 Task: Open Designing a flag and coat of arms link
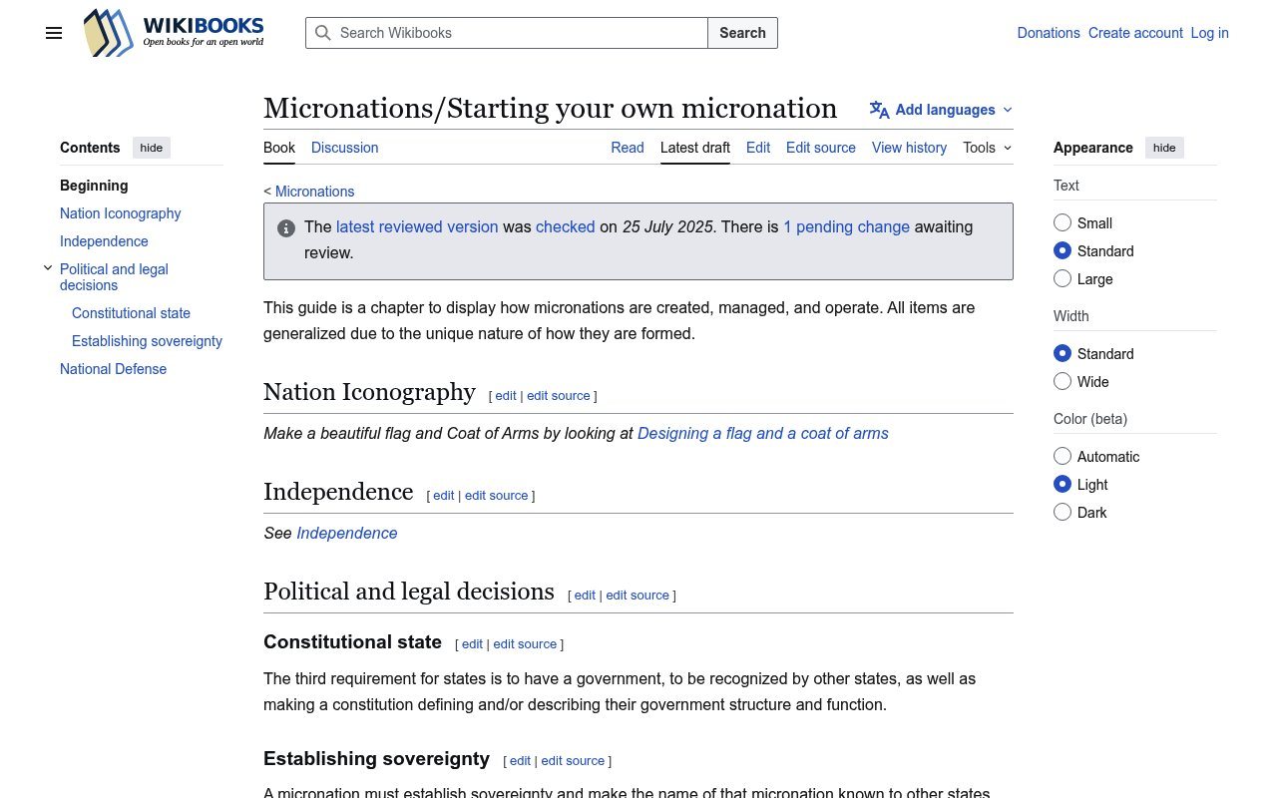tap(763, 434)
